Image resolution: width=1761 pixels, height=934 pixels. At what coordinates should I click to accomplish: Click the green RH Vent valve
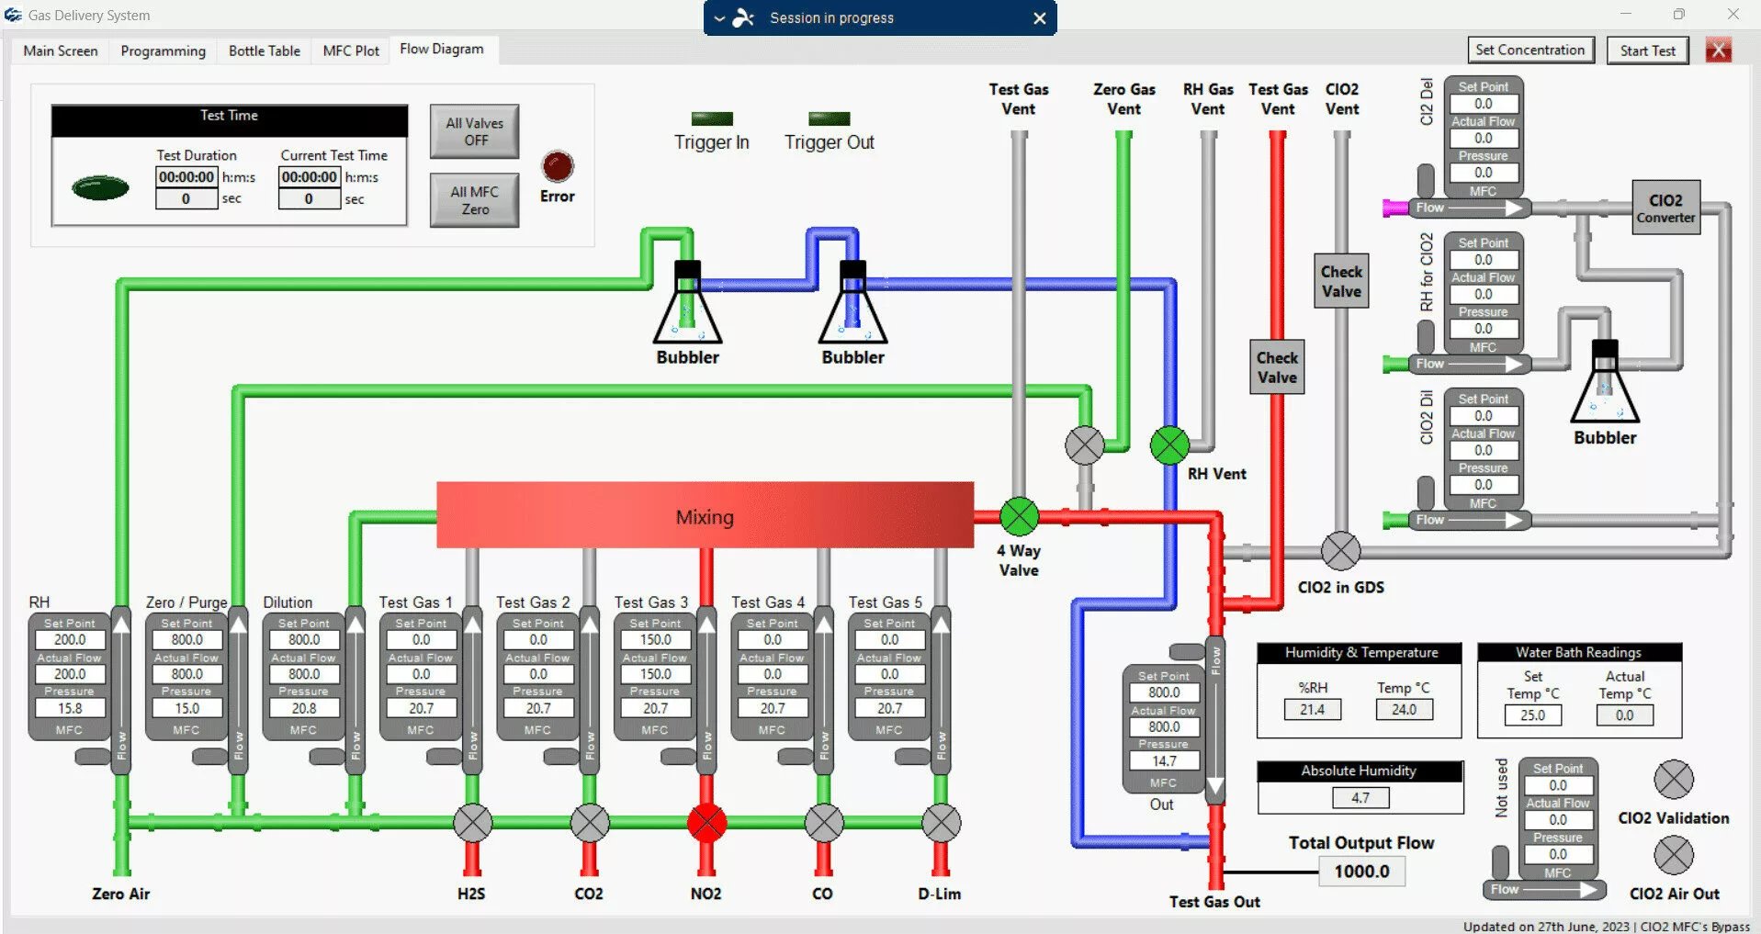[1169, 445]
